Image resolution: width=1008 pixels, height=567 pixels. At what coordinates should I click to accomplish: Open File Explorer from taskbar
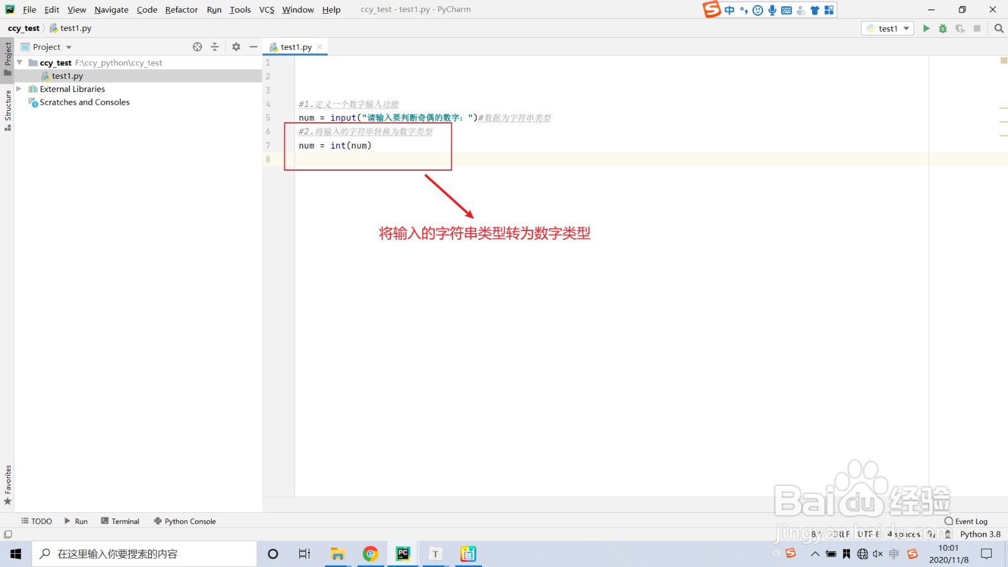click(x=338, y=554)
